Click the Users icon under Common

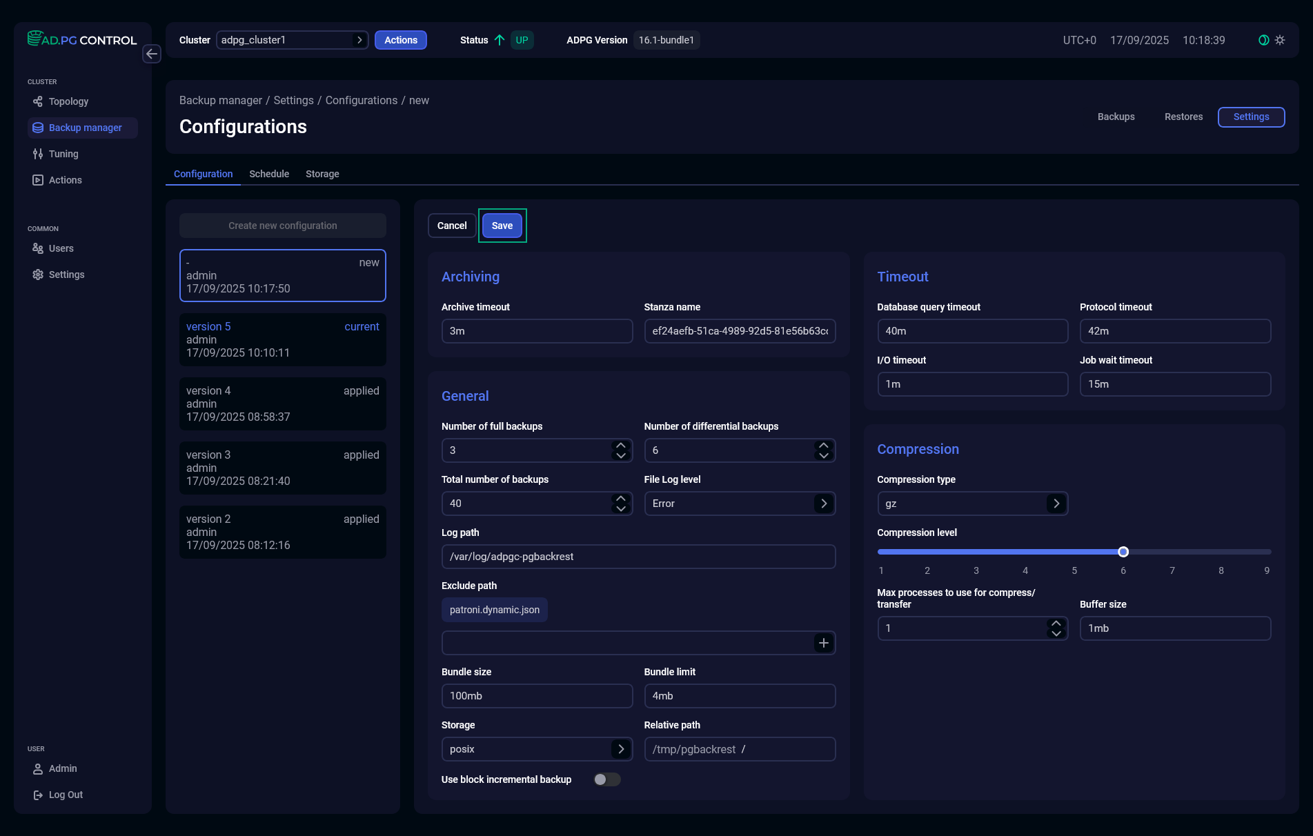coord(38,248)
